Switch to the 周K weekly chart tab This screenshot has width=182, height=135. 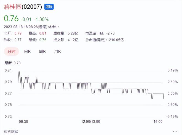42,51
